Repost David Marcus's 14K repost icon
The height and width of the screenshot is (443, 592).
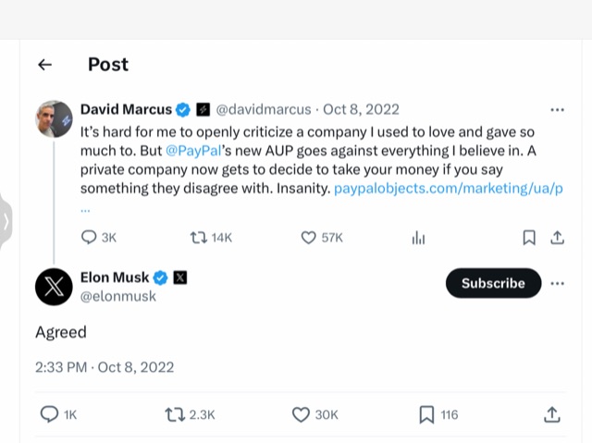pyautogui.click(x=198, y=238)
